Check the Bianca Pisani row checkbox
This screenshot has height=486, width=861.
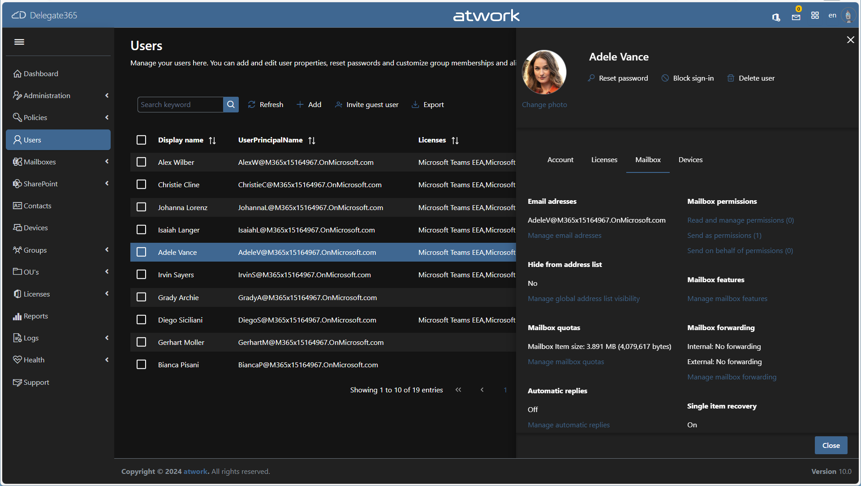coord(141,365)
